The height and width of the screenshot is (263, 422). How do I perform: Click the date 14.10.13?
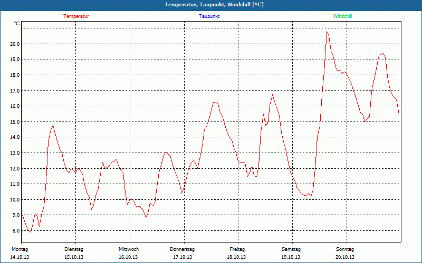(x=20, y=257)
